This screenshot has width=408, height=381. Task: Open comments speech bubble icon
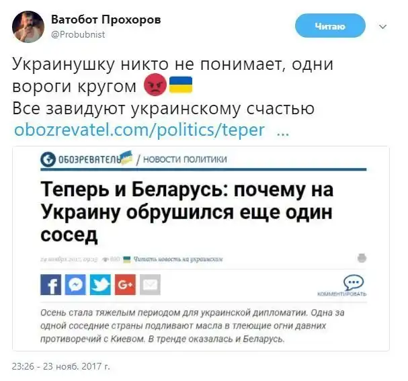click(354, 282)
